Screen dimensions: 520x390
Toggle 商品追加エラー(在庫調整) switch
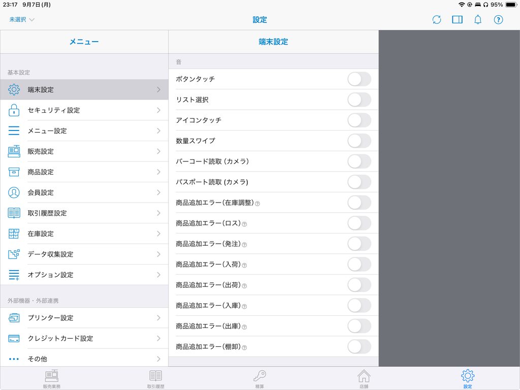(359, 203)
